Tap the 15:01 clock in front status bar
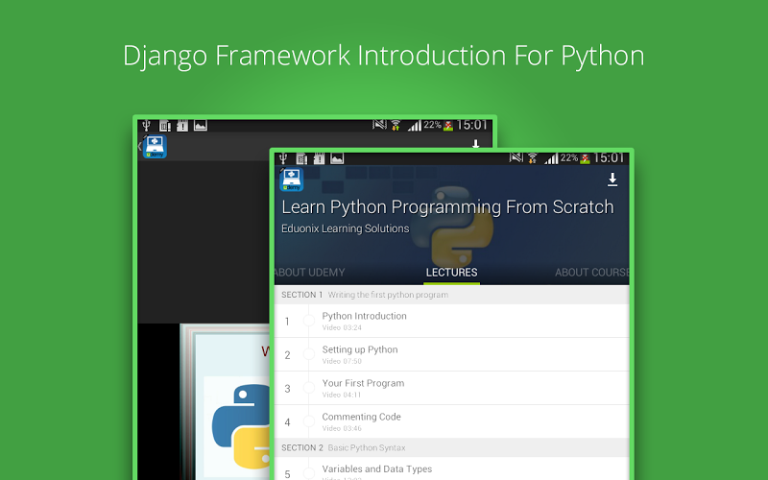This screenshot has height=480, width=768. [x=610, y=157]
